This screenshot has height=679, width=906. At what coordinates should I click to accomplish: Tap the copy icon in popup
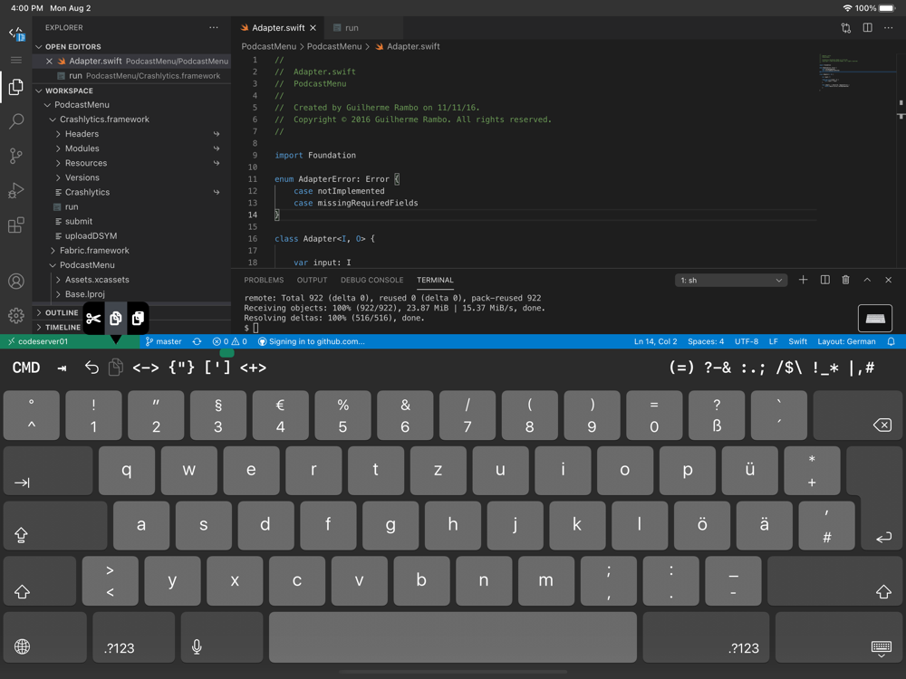(116, 318)
